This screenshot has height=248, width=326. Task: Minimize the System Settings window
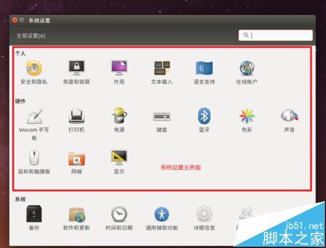(x=22, y=20)
